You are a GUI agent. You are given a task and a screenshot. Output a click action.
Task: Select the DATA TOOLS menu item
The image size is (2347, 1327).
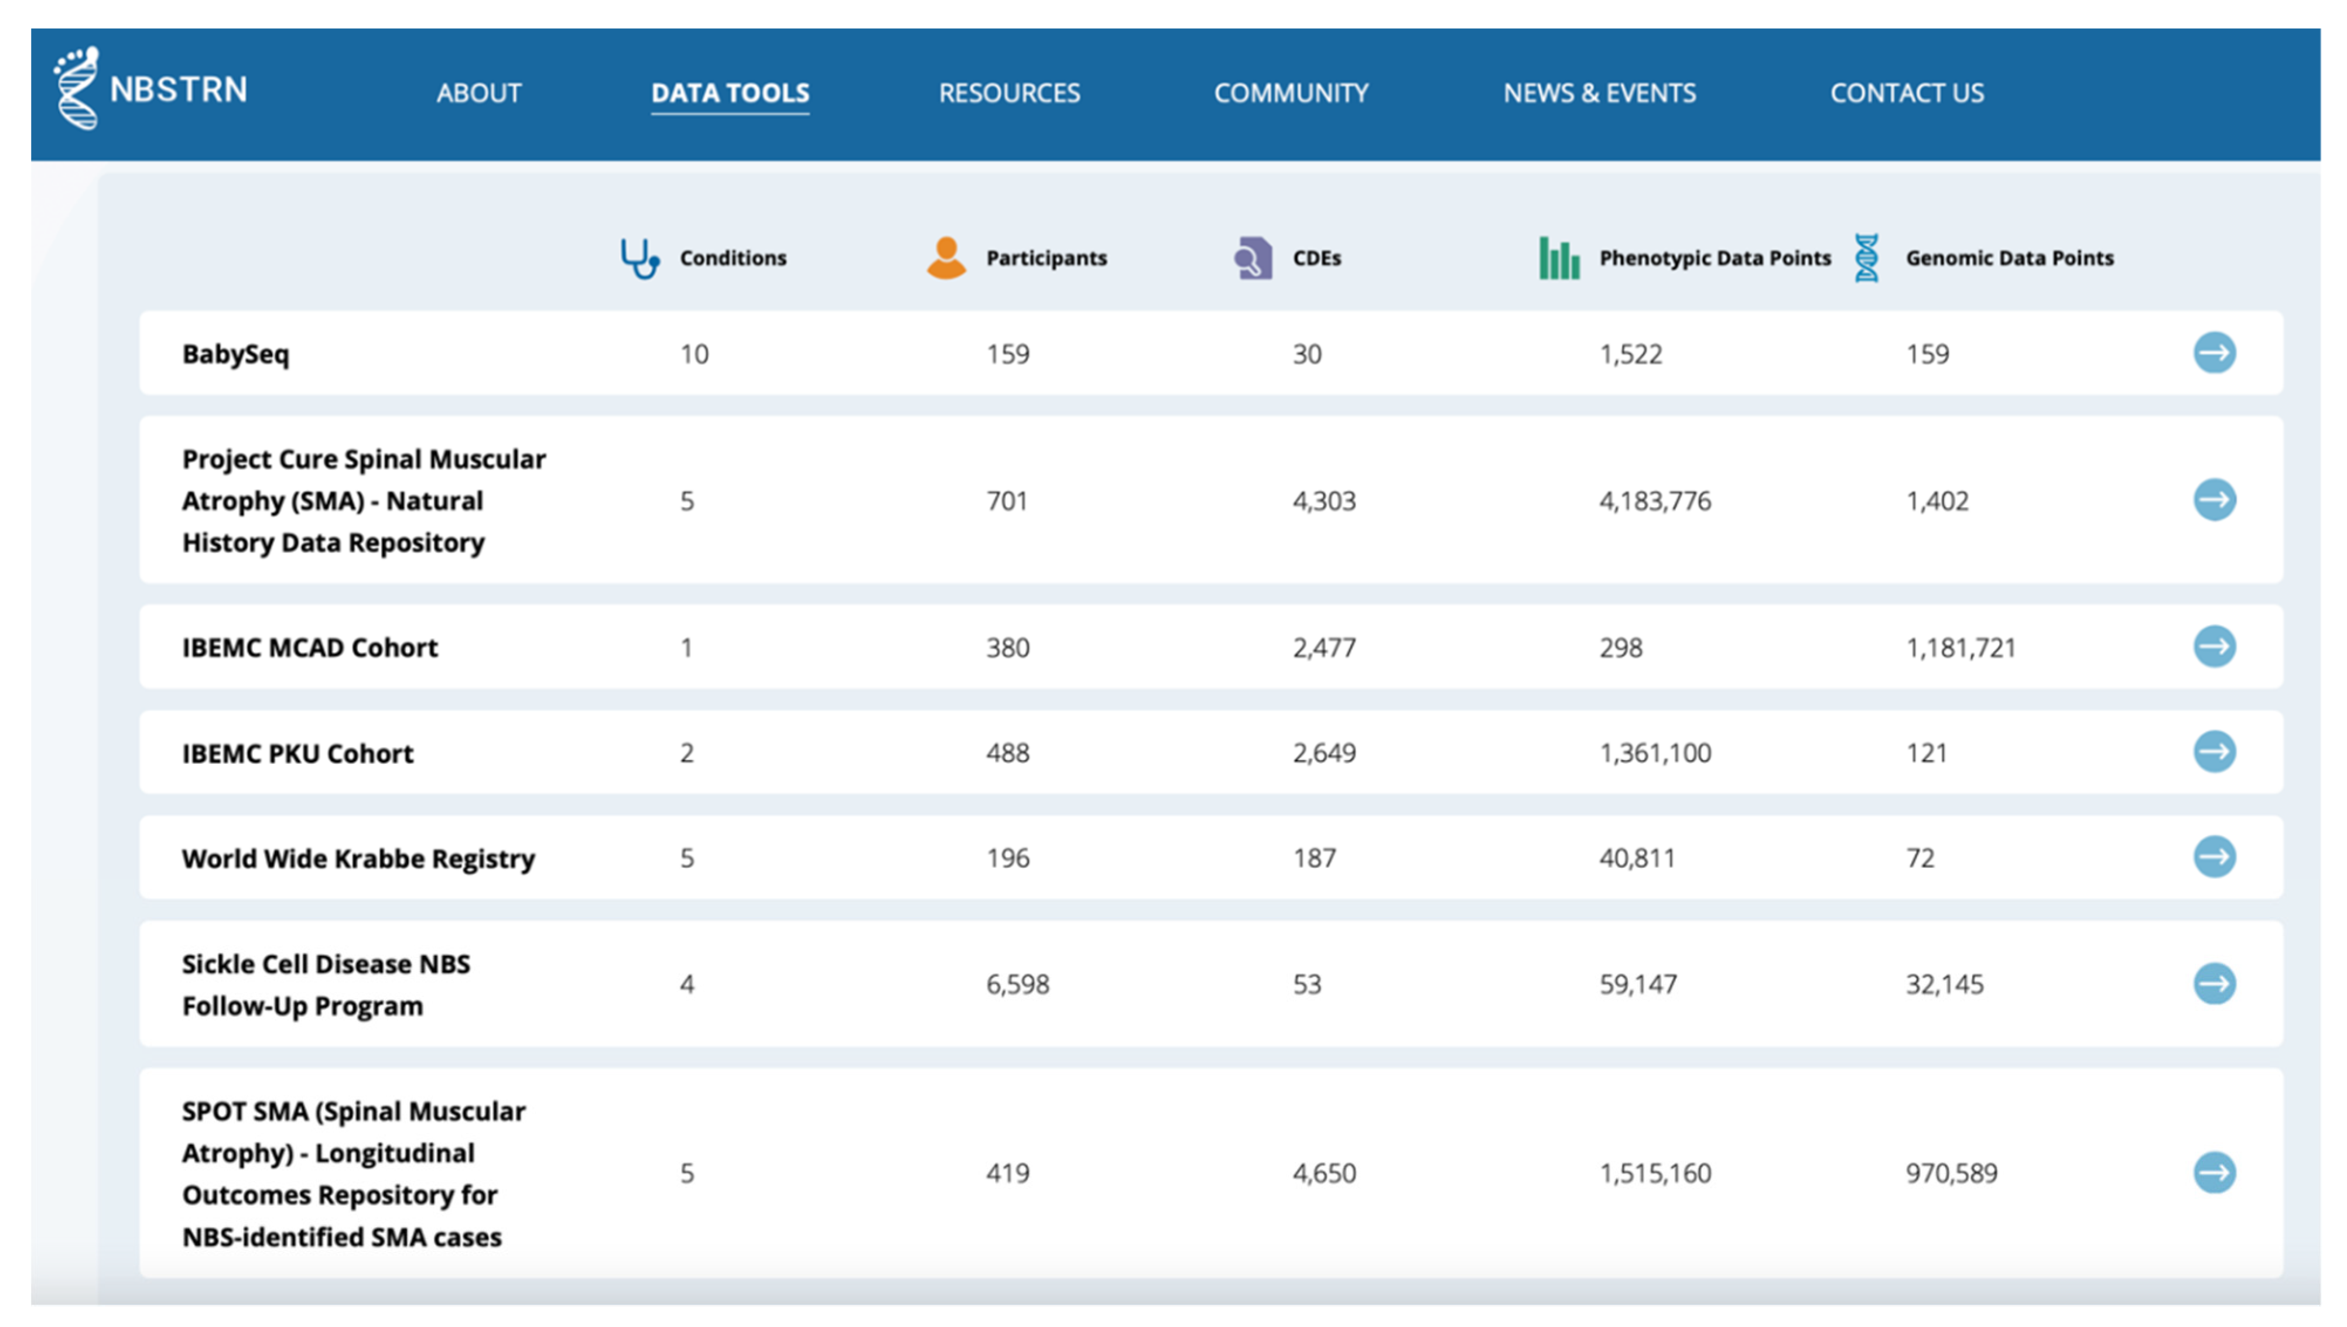click(x=730, y=93)
